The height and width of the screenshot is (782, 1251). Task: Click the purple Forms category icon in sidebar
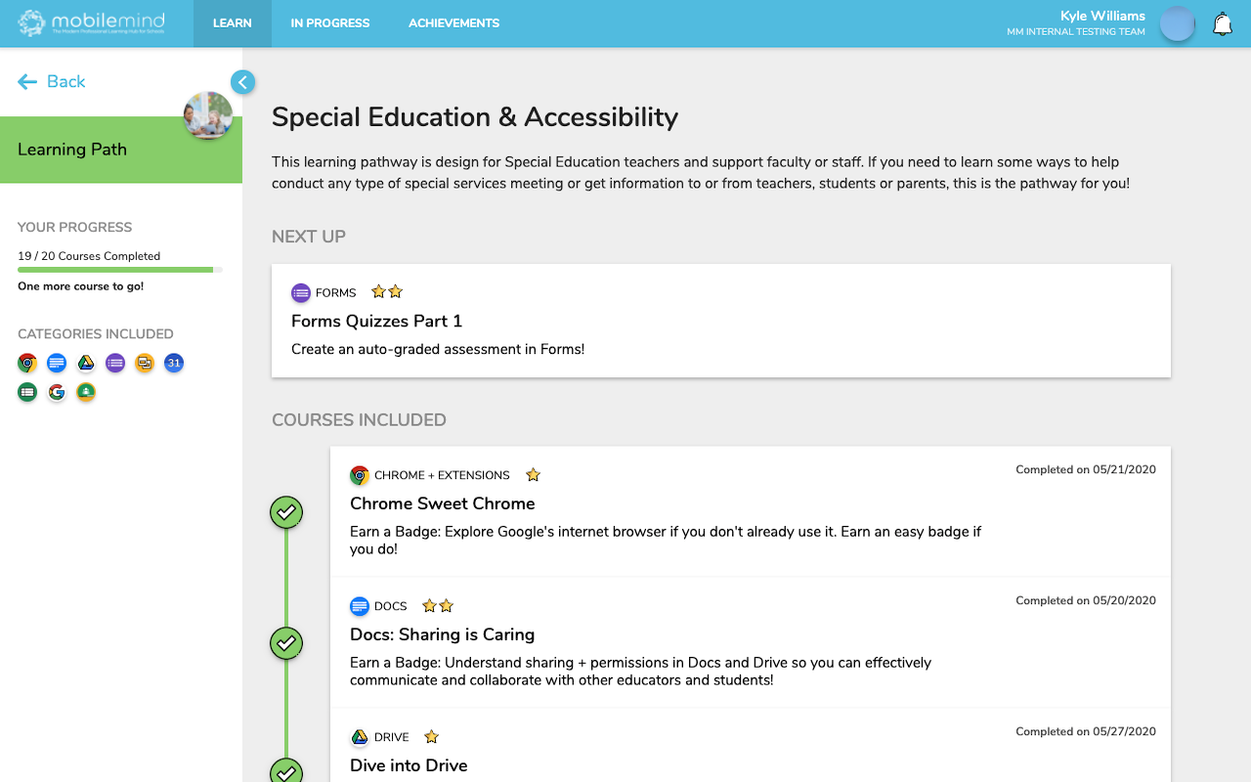tap(115, 364)
